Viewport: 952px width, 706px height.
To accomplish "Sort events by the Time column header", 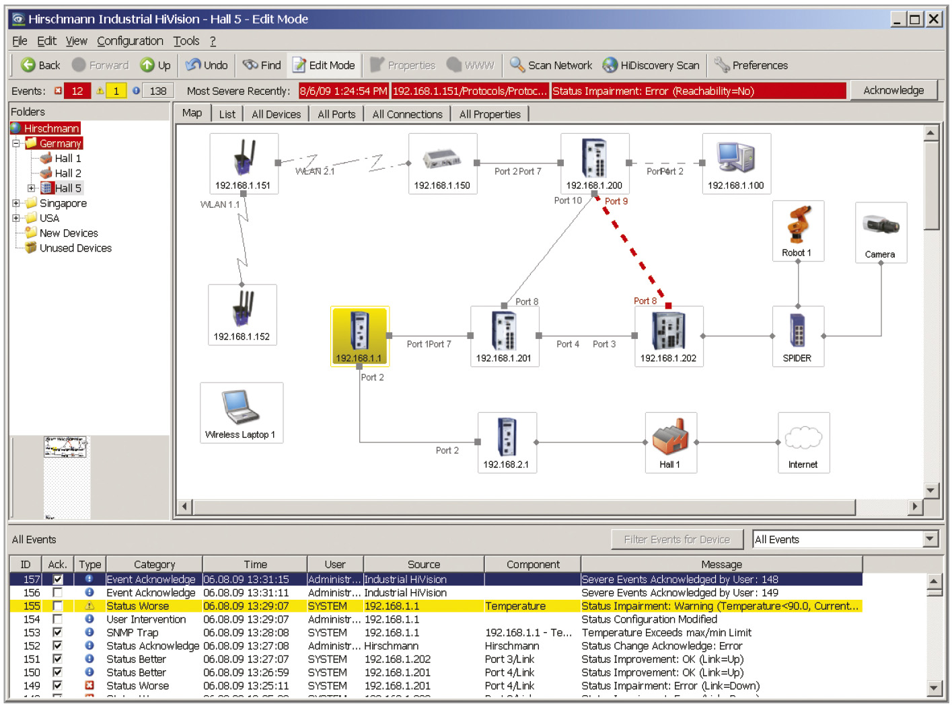I will (255, 564).
